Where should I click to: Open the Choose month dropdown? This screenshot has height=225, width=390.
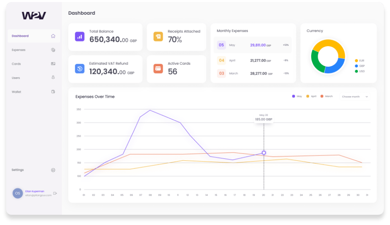tap(355, 97)
